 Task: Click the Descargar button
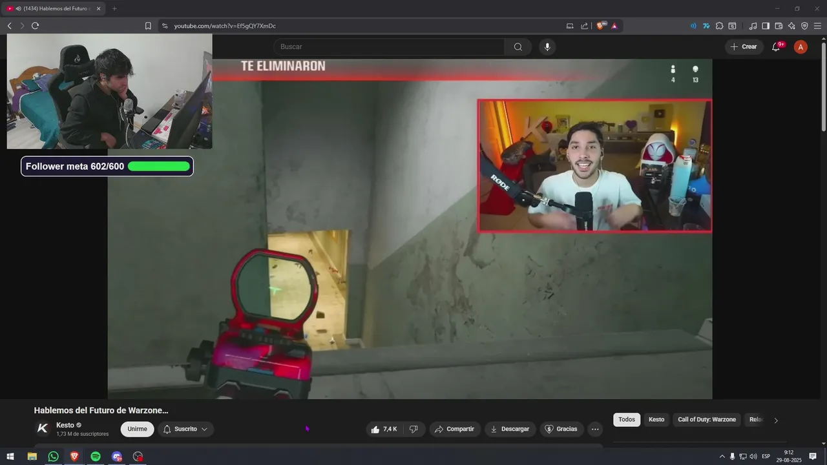click(x=510, y=429)
